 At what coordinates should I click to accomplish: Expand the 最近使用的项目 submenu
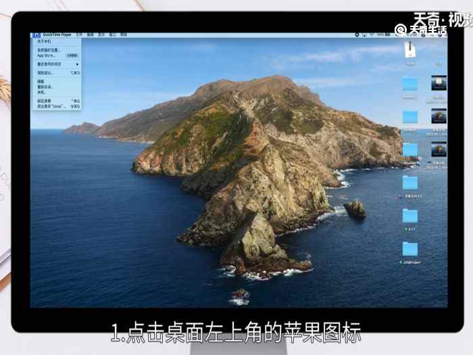pyautogui.click(x=51, y=64)
